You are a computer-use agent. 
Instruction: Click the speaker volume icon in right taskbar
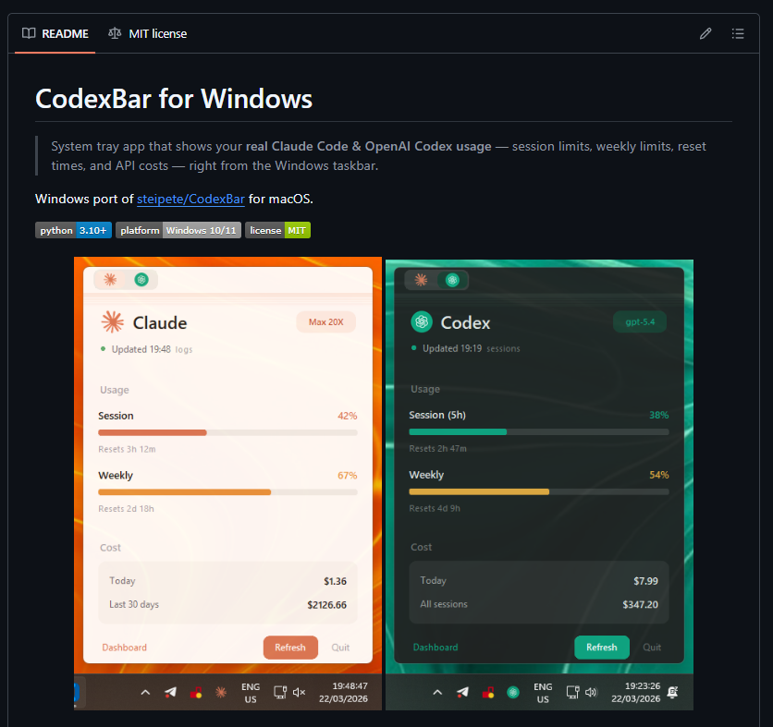(591, 693)
